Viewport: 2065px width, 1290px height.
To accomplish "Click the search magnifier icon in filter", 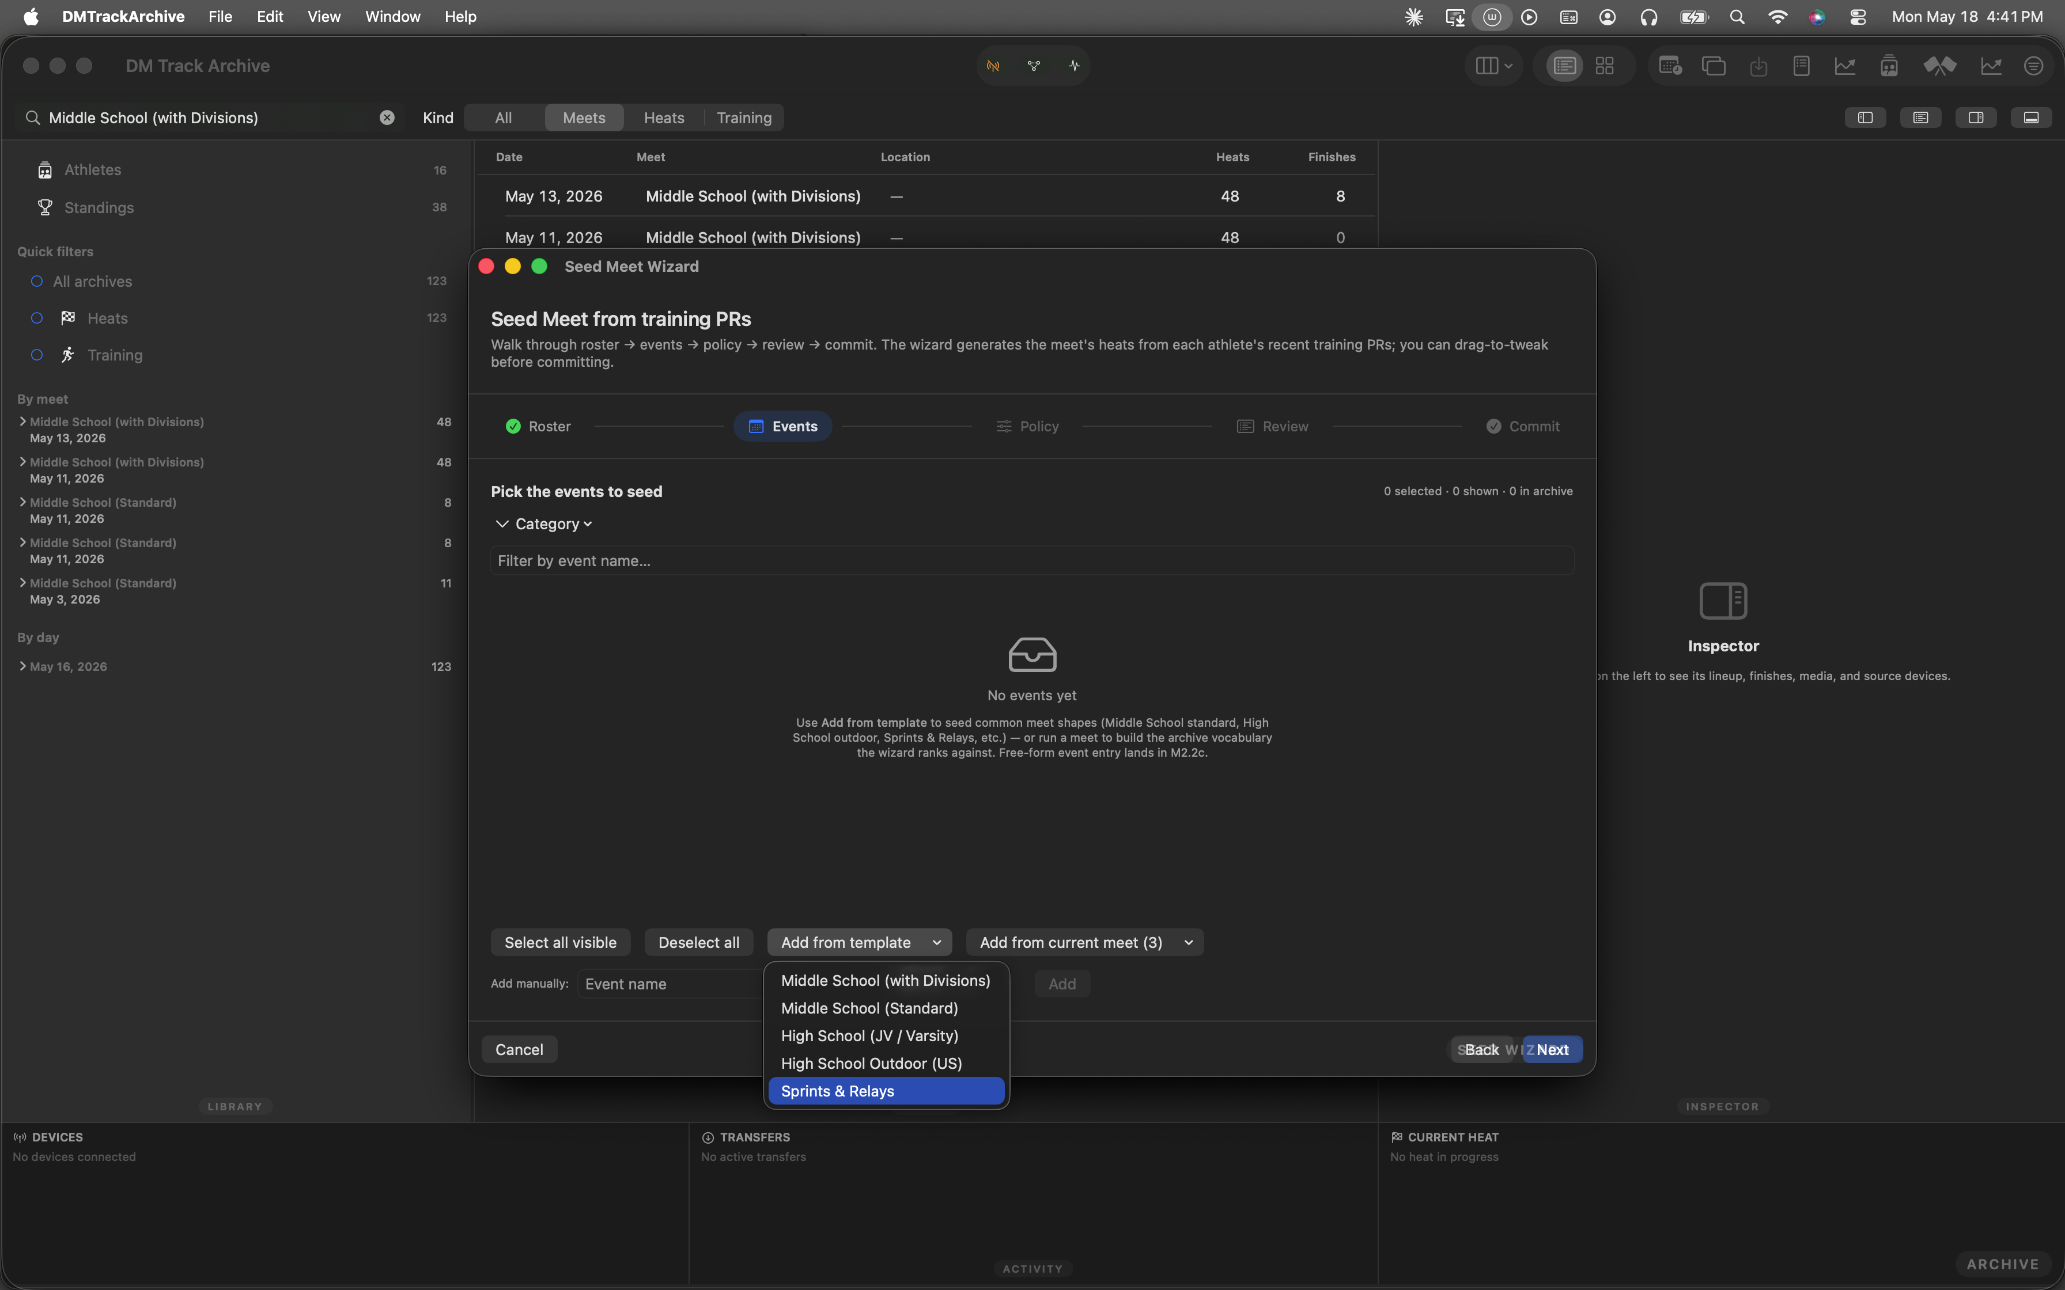I will 32,117.
